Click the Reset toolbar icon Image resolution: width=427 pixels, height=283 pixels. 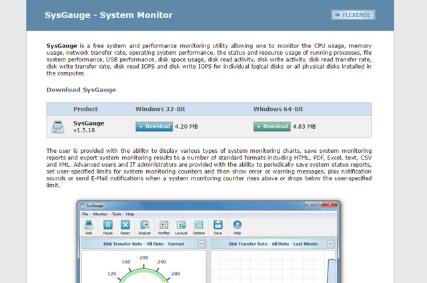[x=125, y=228]
